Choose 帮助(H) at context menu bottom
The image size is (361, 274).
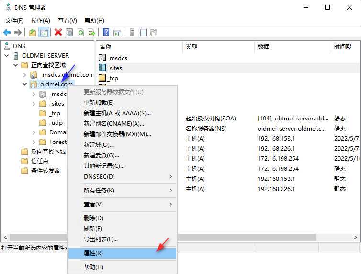(x=122, y=267)
